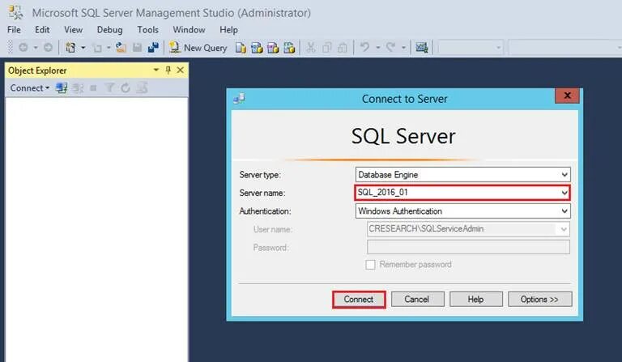Viewport: 622px width, 362px height.
Task: Click the Copy toolbar icon
Action: pyautogui.click(x=327, y=48)
